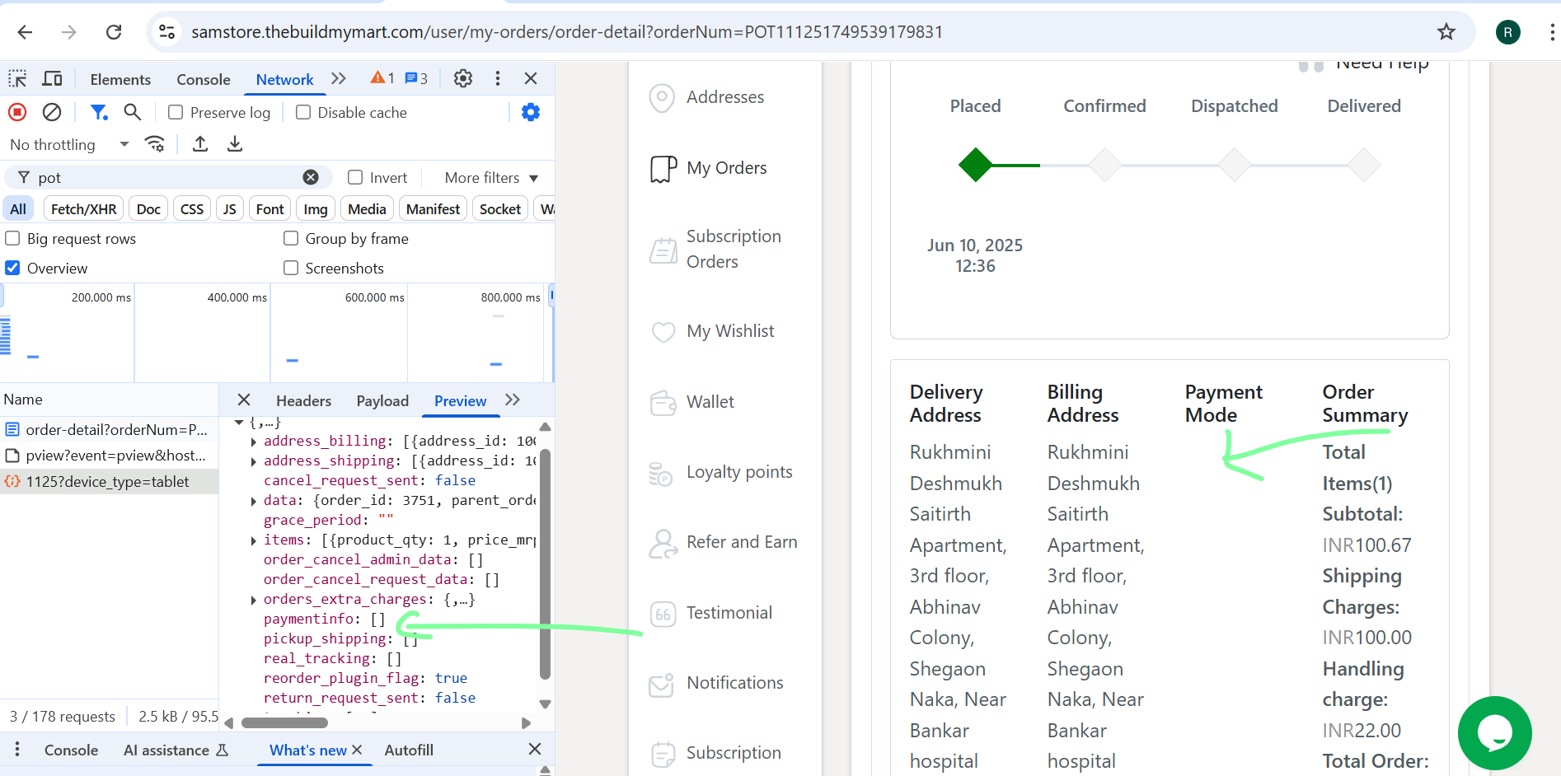Screen dimensions: 1561x776
Task: Check the Invert filter checkbox
Action: tap(355, 177)
